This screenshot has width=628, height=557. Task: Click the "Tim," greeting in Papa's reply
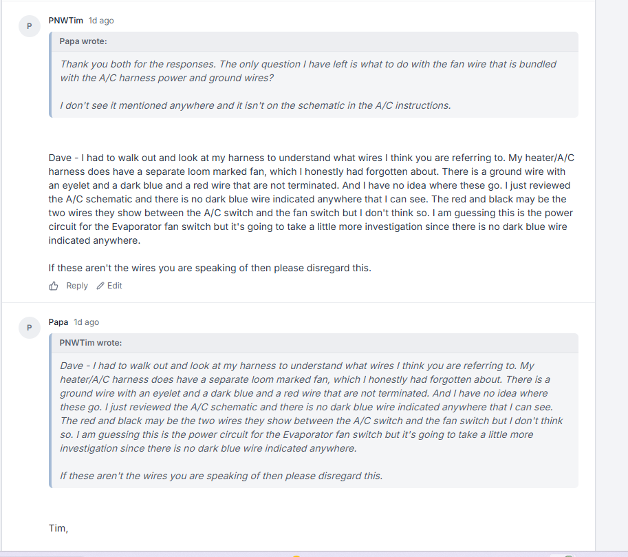pyautogui.click(x=58, y=528)
